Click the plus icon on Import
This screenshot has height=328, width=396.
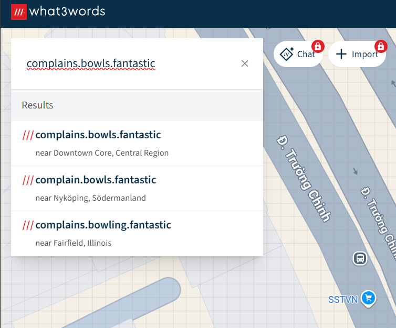pos(341,54)
